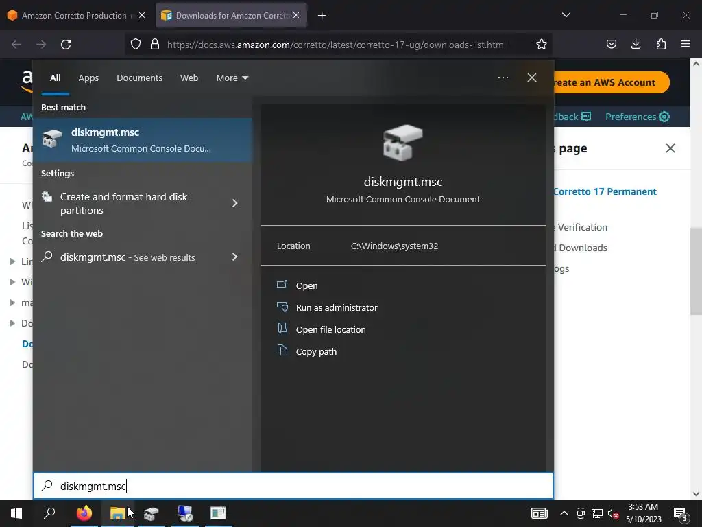Open a new browser tab
Viewport: 702px width, 527px height.
click(322, 16)
